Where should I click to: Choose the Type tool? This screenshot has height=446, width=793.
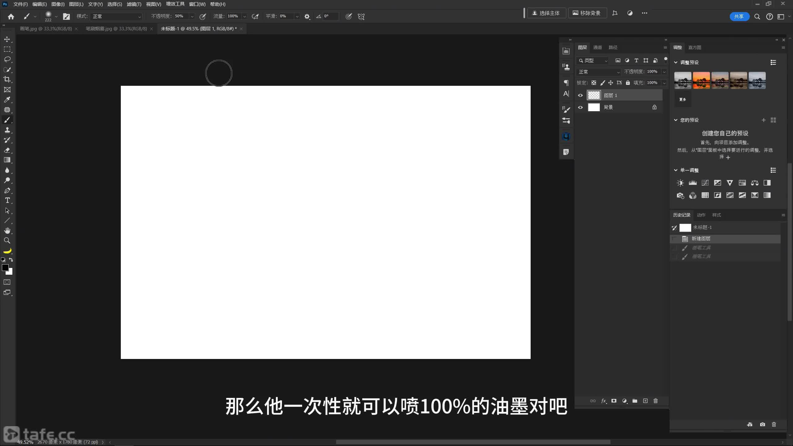7,200
